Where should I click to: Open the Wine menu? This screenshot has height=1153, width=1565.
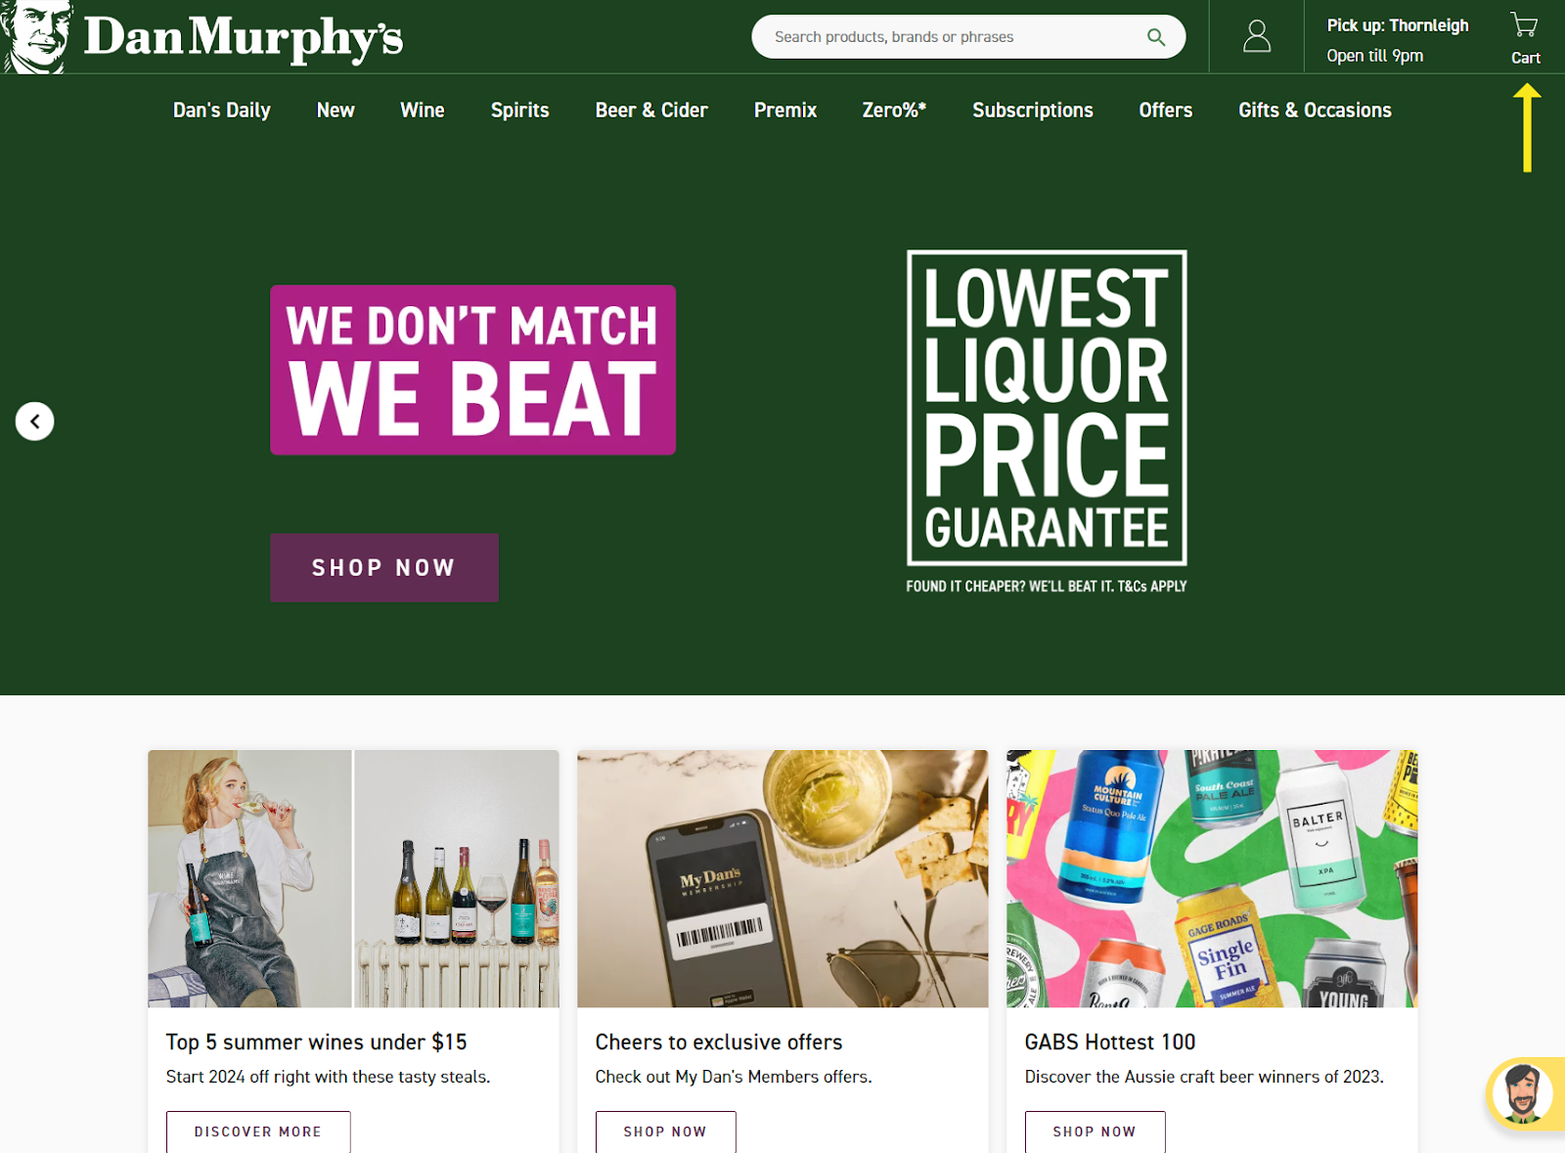[x=423, y=111]
